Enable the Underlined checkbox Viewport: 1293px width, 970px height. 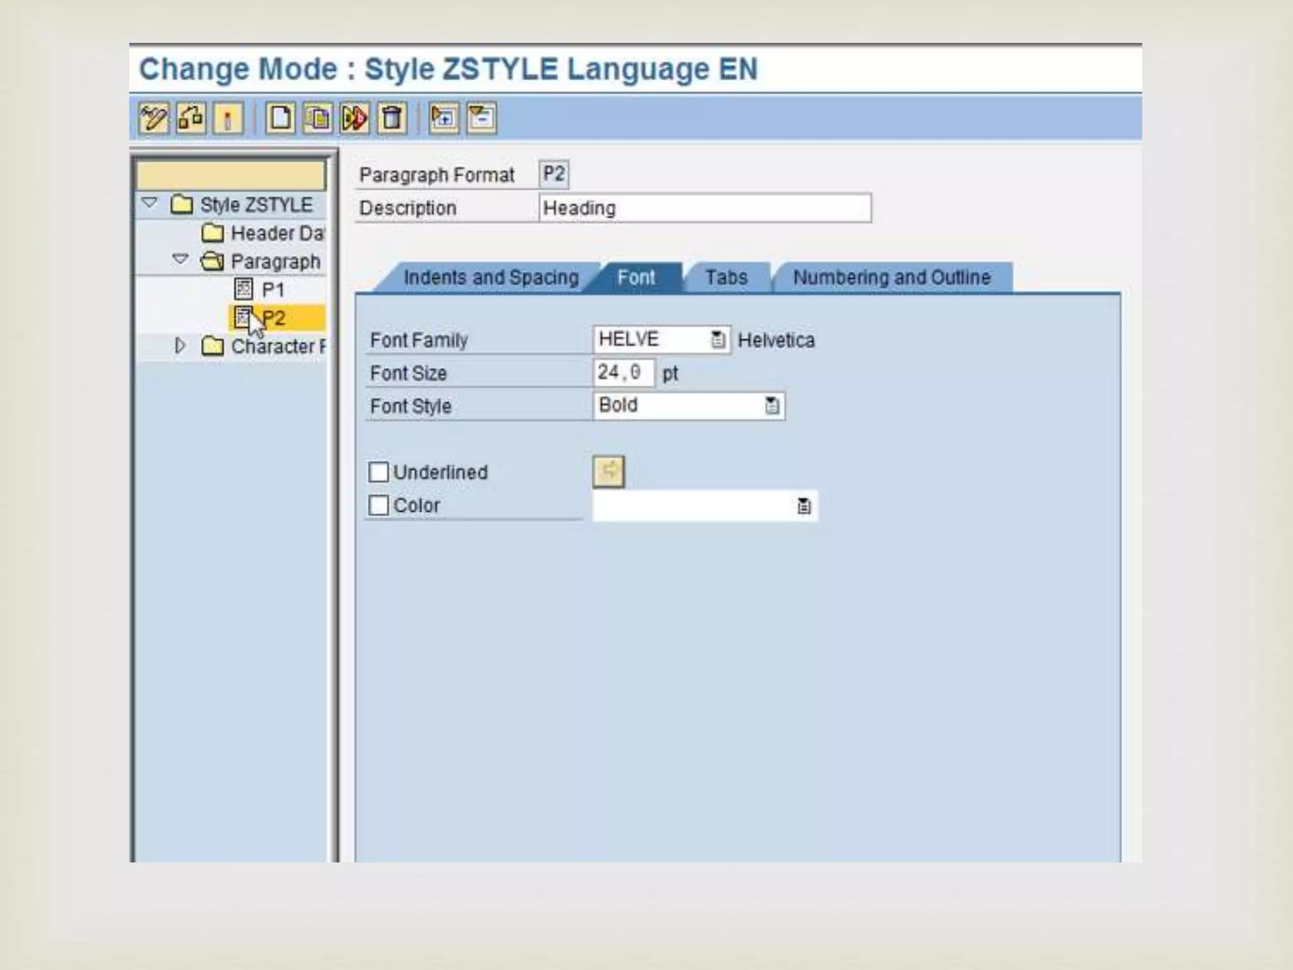378,472
